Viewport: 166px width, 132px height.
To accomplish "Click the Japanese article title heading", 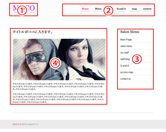I will (x=33, y=32).
